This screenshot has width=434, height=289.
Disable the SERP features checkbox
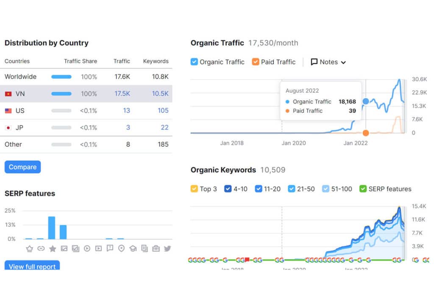(363, 189)
